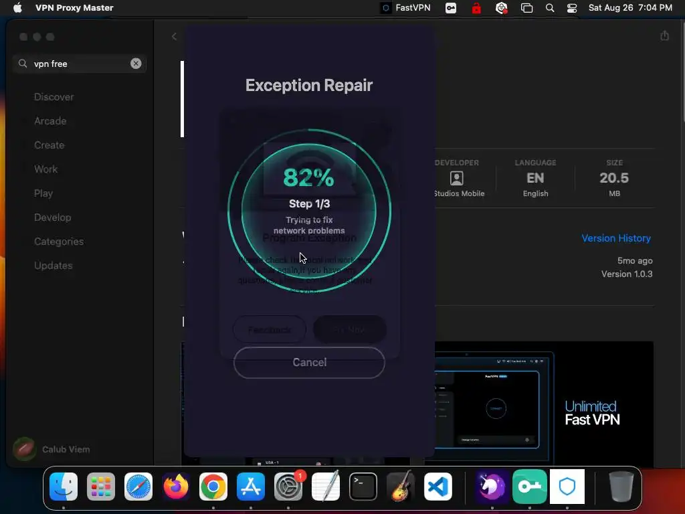Click the Version 1.0.3 text
This screenshot has height=514, width=685.
point(627,274)
